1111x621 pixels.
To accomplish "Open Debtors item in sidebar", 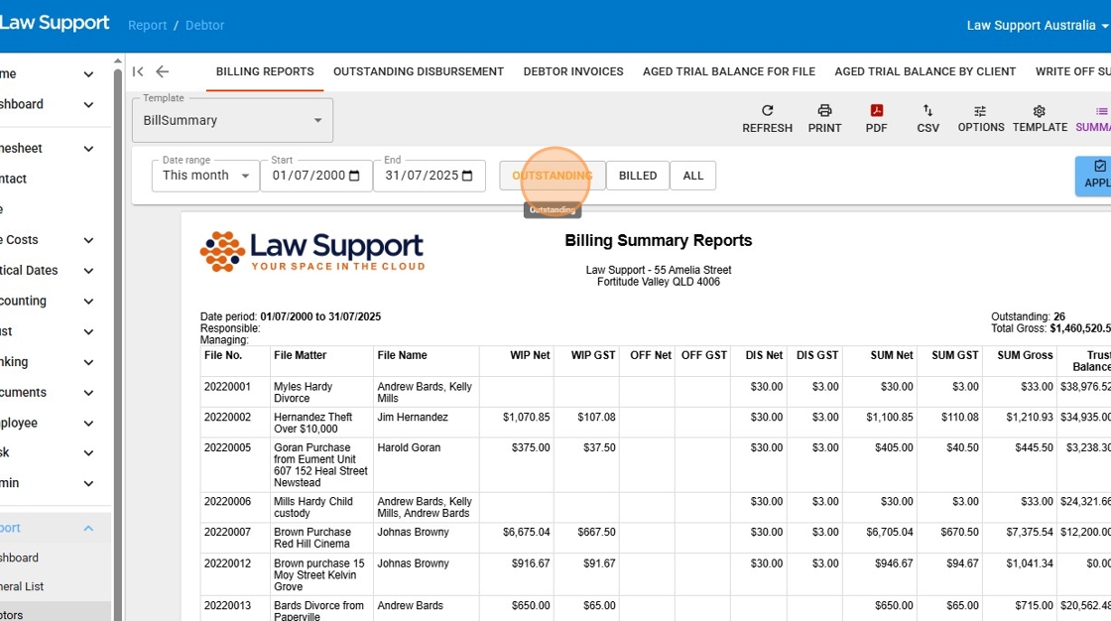I will click(56, 613).
